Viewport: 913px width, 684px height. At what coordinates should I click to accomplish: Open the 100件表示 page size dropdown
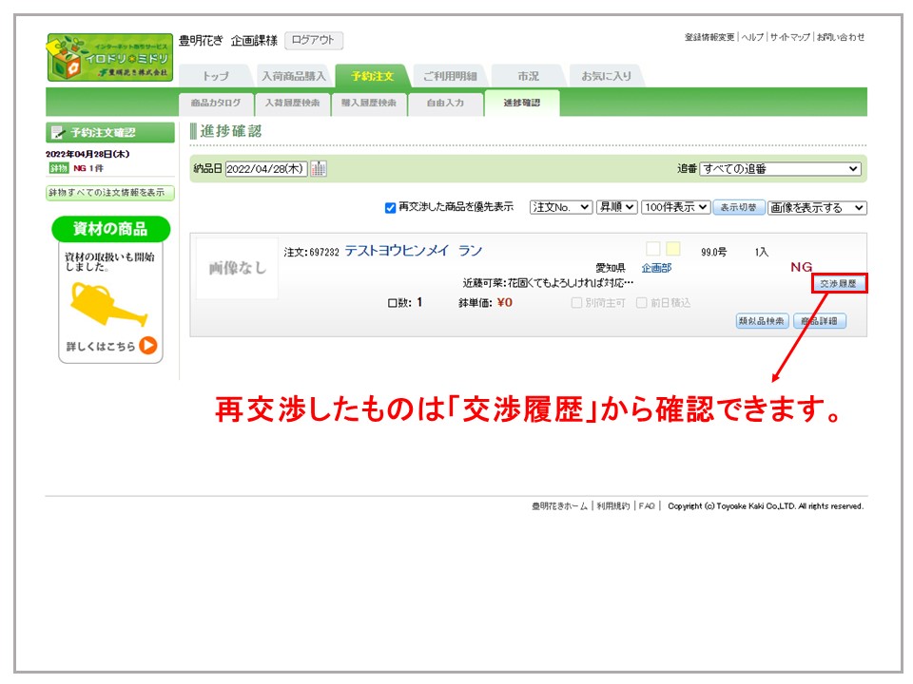[675, 207]
